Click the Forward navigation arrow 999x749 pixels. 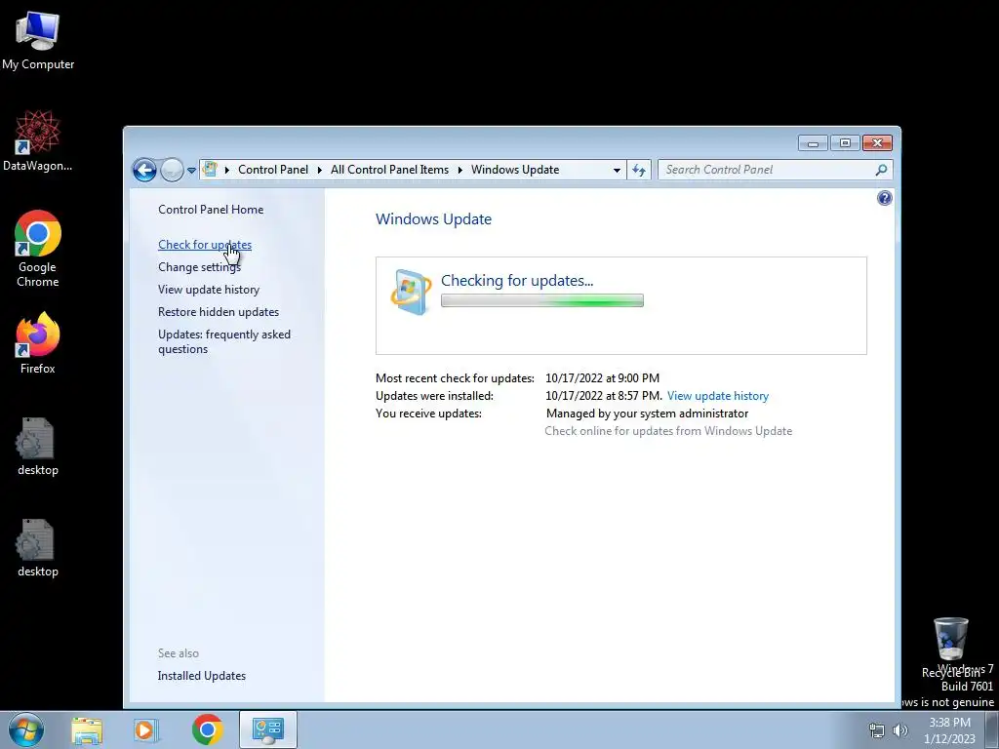(172, 170)
